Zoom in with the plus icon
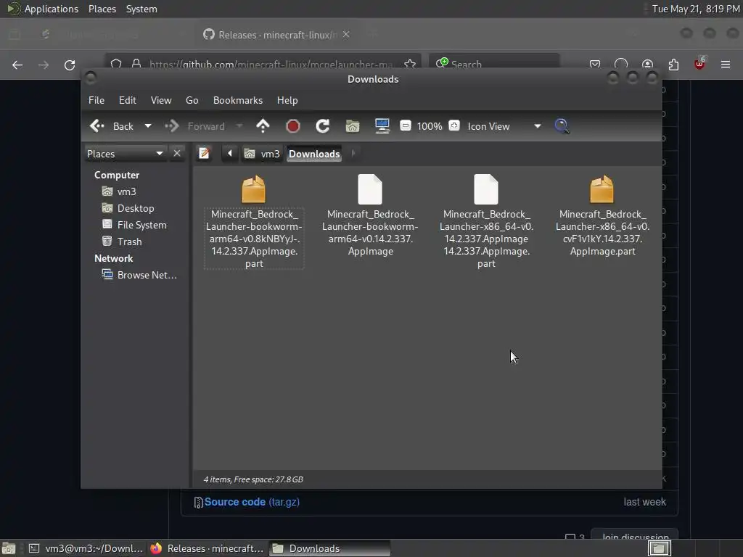The width and height of the screenshot is (743, 557). click(x=454, y=125)
